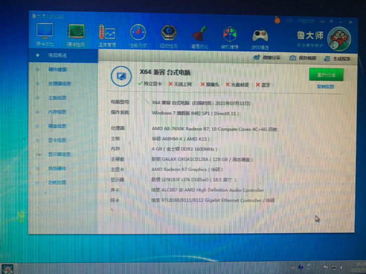Click the AMD Radeon R7 Graphics text
Screen dimensions: 366x274
coord(187,169)
